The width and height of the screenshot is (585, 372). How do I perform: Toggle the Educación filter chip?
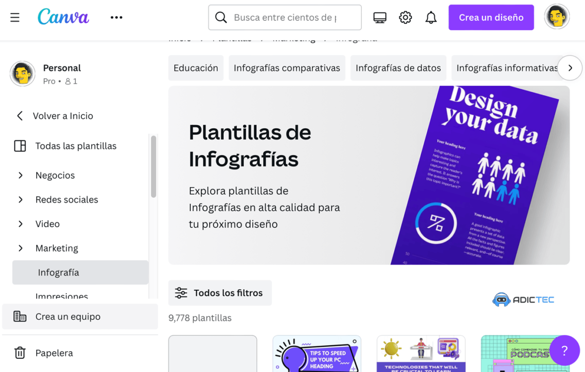195,68
